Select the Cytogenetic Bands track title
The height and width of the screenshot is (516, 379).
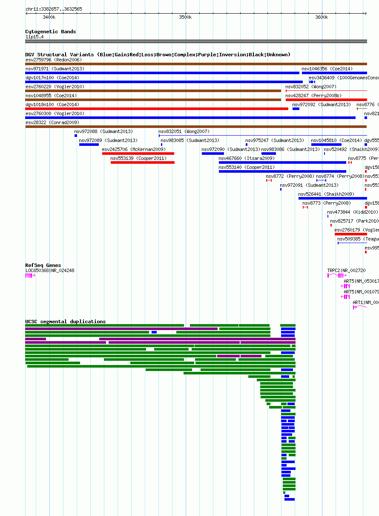pos(51,32)
